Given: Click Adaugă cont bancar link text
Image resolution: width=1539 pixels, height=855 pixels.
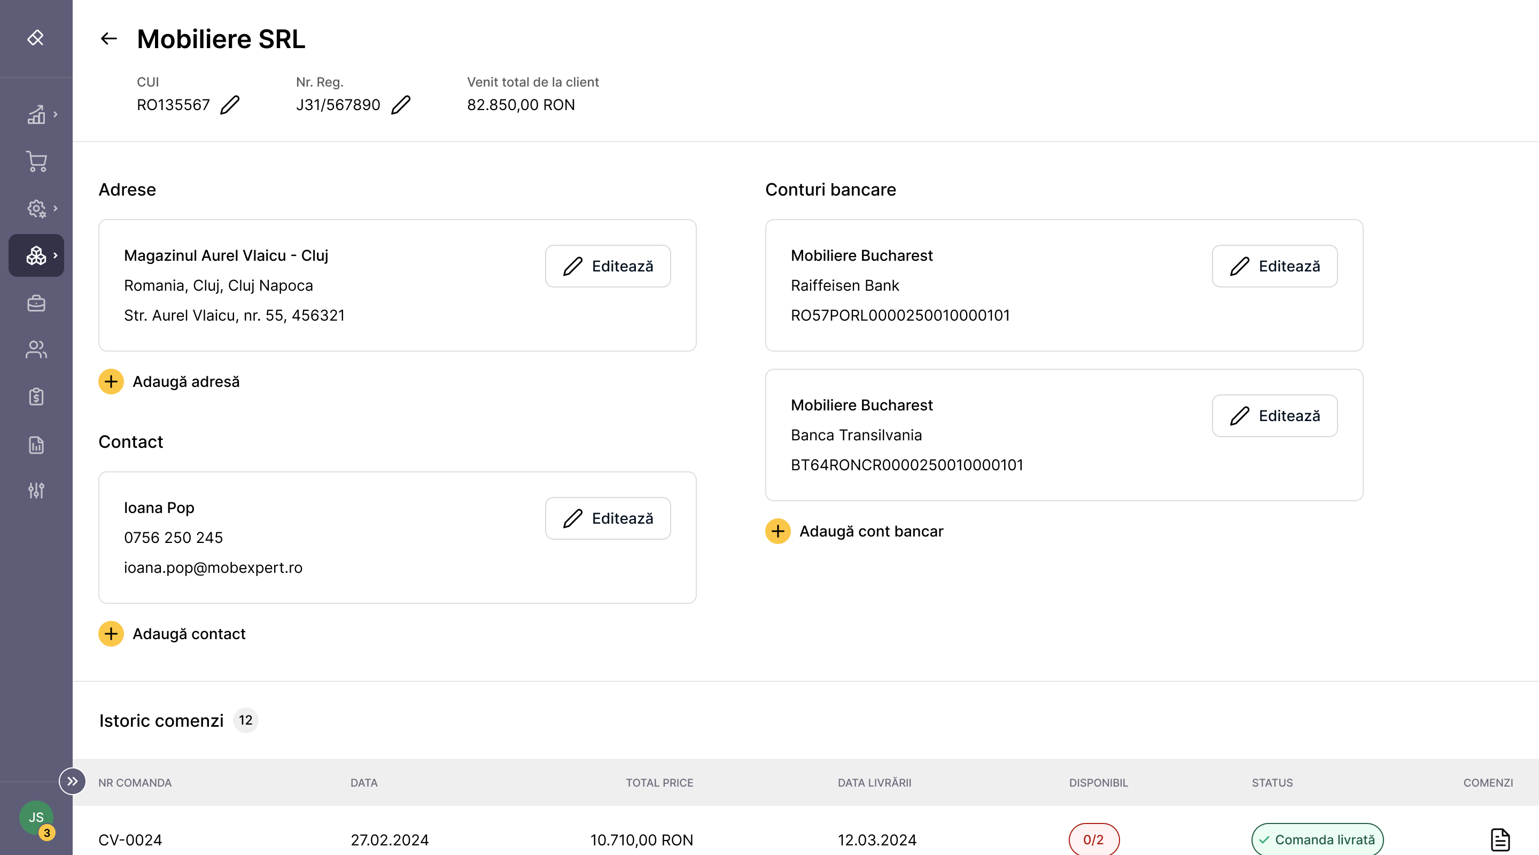Looking at the screenshot, I should (871, 531).
